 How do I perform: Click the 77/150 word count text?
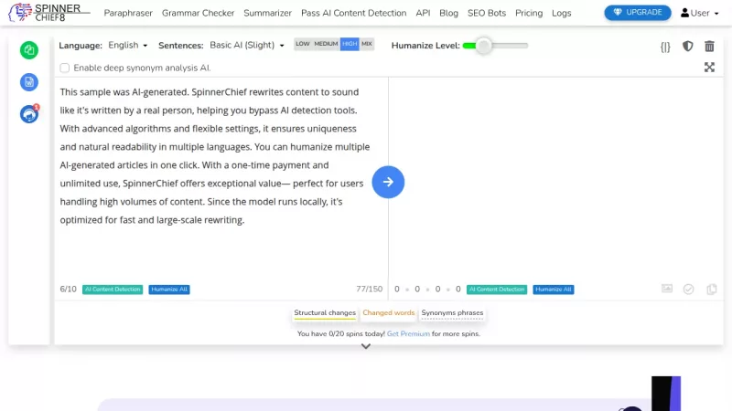coord(370,289)
